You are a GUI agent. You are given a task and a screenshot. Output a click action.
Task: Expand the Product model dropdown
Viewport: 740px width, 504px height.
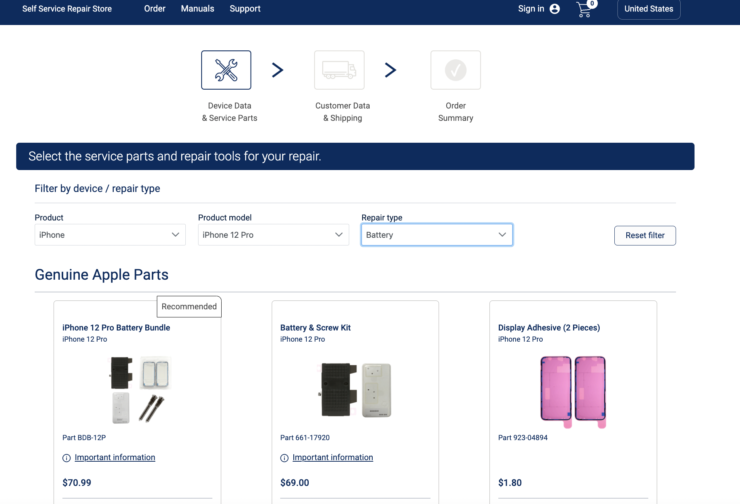(x=274, y=235)
